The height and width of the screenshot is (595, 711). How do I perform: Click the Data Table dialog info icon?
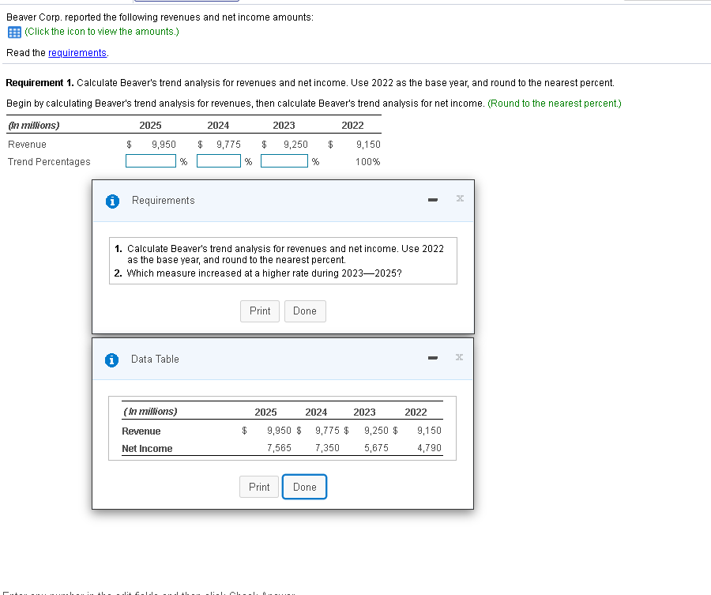(x=111, y=360)
